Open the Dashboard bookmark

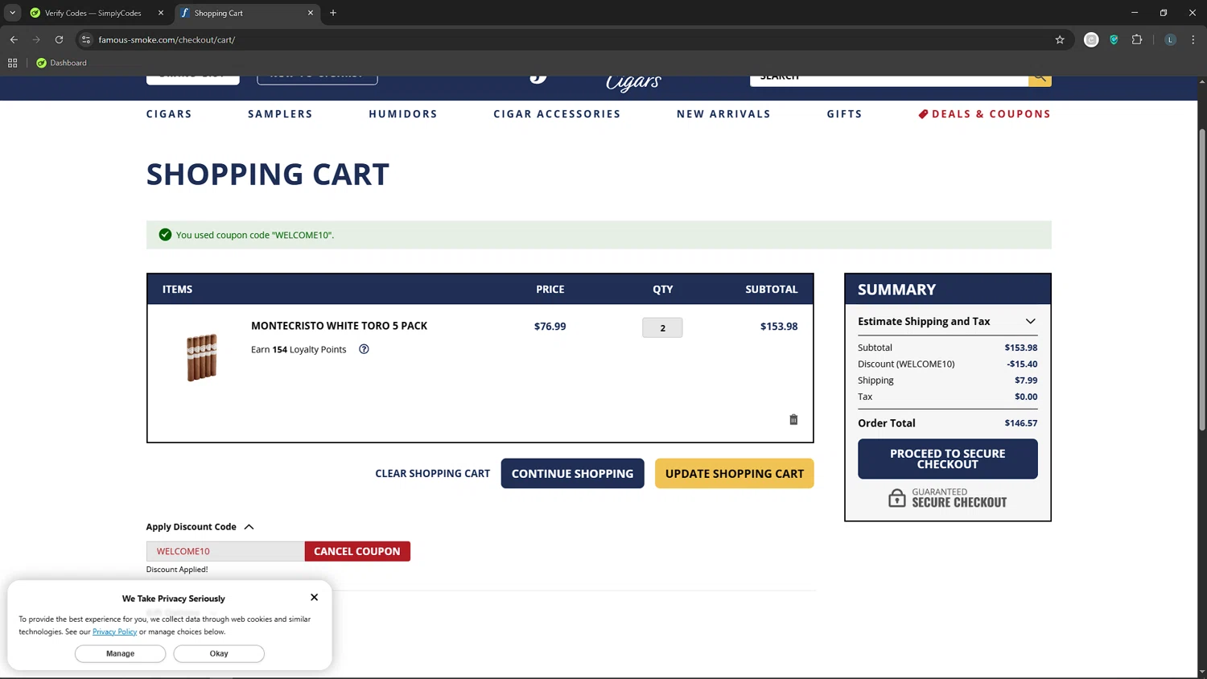pos(61,63)
